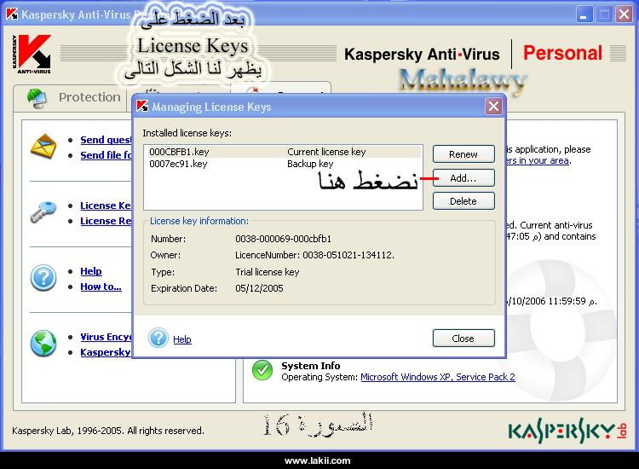The height and width of the screenshot is (469, 639).
Task: Click the Kaspersky lab logo in the footer
Action: pos(567,432)
